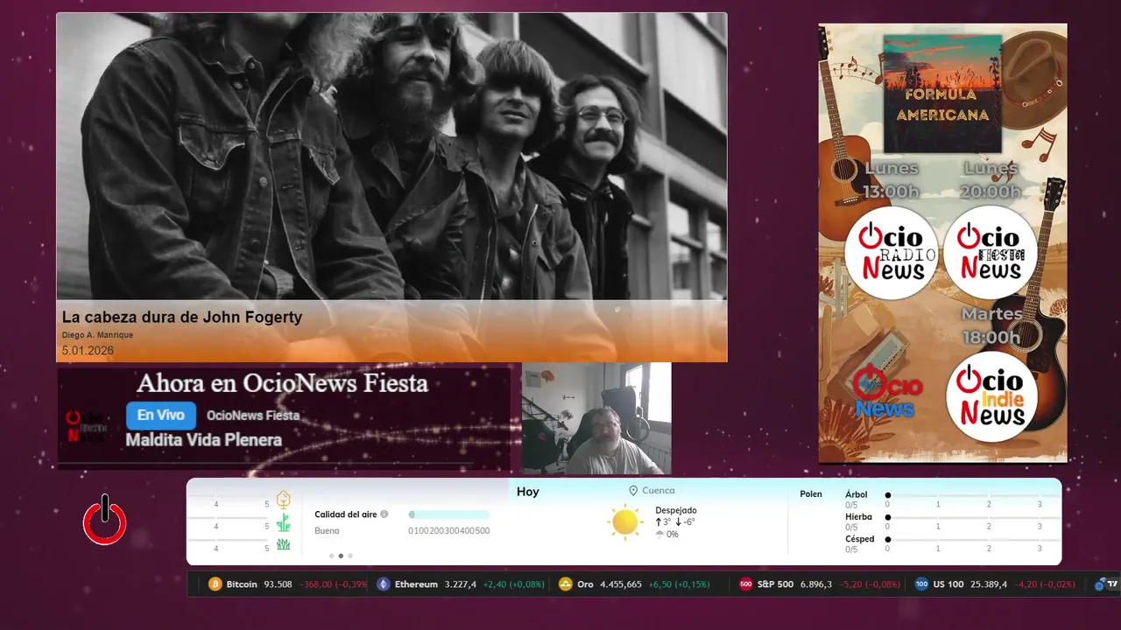Click the US 100 blue badge icon
This screenshot has height=630, width=1121.
(x=921, y=584)
